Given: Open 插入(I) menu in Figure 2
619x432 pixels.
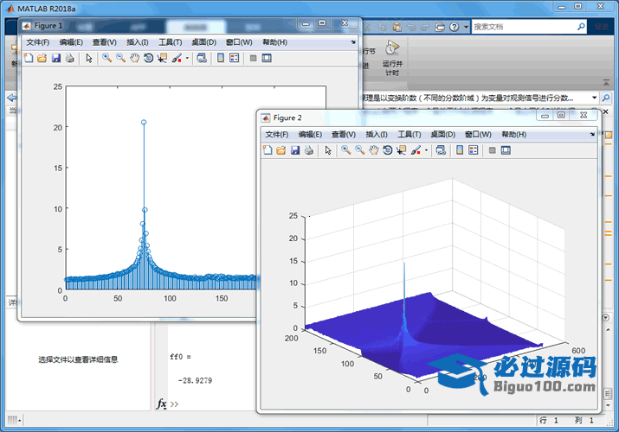Looking at the screenshot, I should tap(377, 135).
